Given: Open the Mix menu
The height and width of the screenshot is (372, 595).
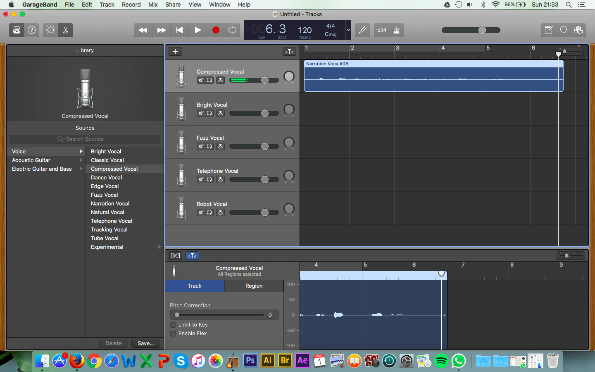Looking at the screenshot, I should coord(153,5).
